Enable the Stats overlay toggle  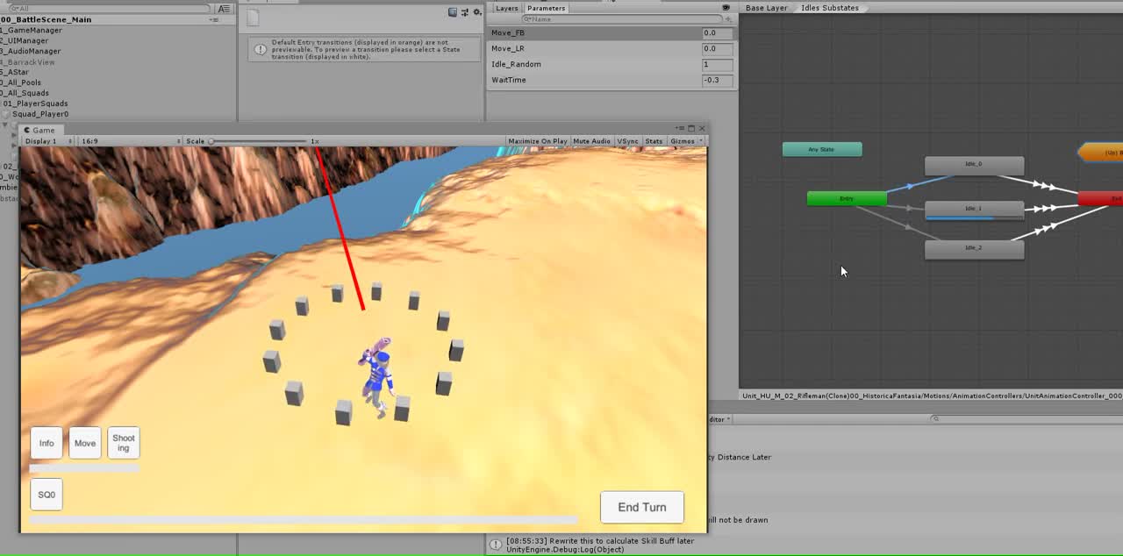click(x=654, y=141)
